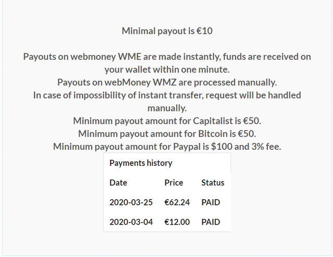
Task: Click the Date column header
Action: pyautogui.click(x=118, y=183)
